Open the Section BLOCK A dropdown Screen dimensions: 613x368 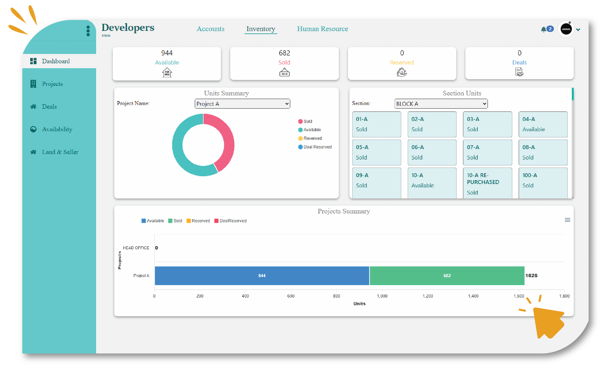[441, 104]
